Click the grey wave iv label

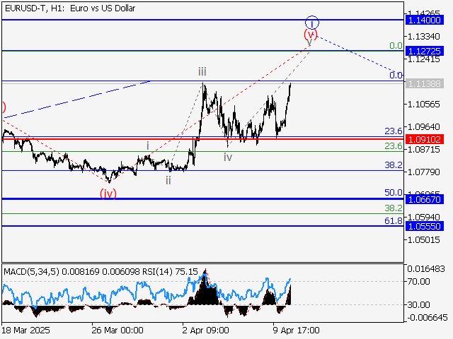pyautogui.click(x=228, y=157)
